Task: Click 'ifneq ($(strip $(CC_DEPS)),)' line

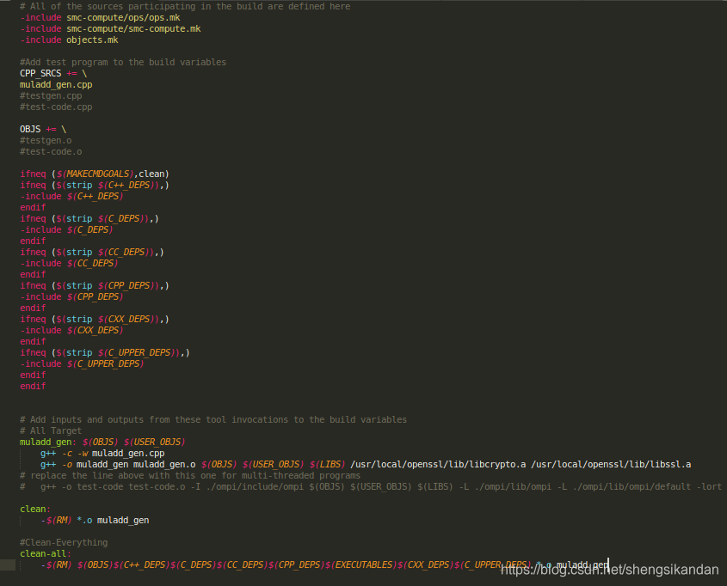Action: point(92,253)
